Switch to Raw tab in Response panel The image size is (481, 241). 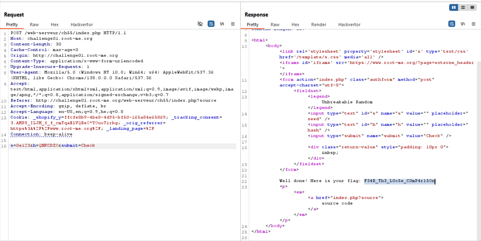point(275,24)
